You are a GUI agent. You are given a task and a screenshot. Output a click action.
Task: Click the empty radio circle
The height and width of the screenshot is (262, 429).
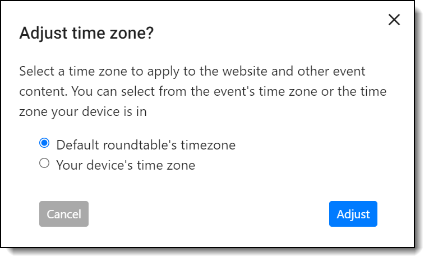click(44, 164)
